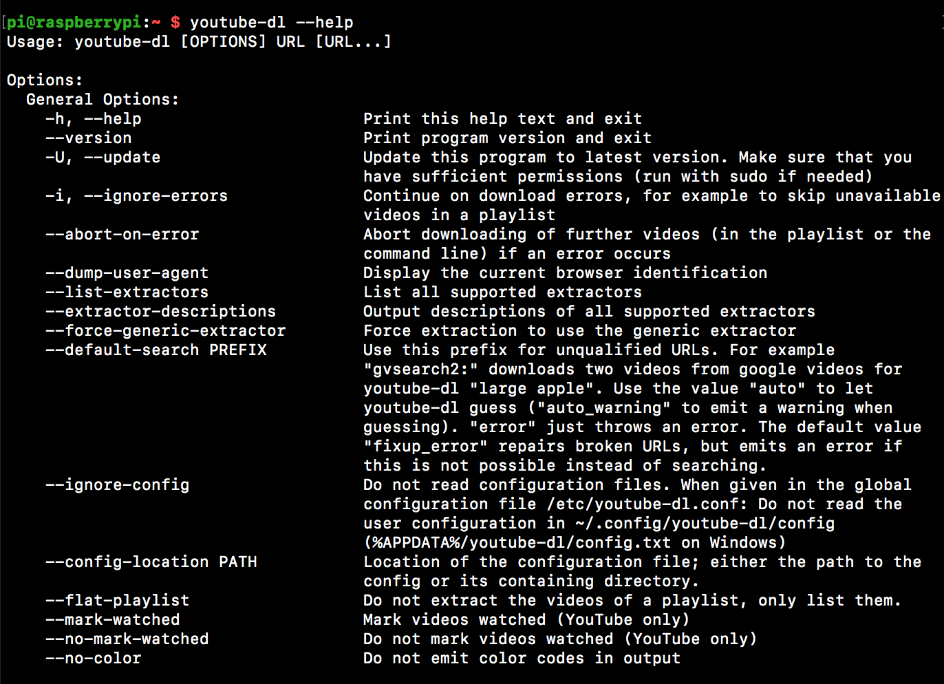Click the --version option text
Image resolution: width=944 pixels, height=684 pixels.
pyautogui.click(x=89, y=138)
